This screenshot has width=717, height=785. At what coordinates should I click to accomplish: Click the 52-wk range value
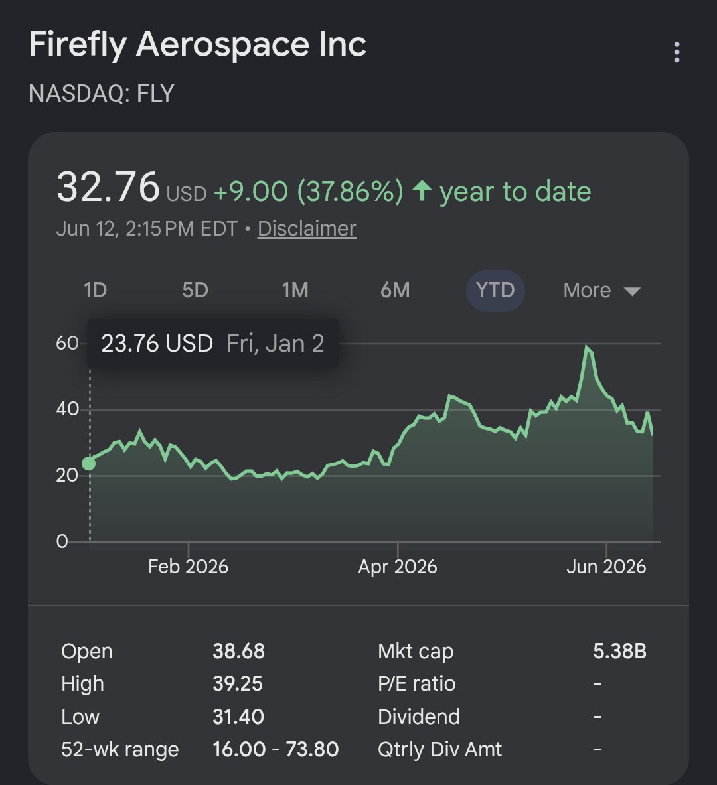pyautogui.click(x=276, y=749)
